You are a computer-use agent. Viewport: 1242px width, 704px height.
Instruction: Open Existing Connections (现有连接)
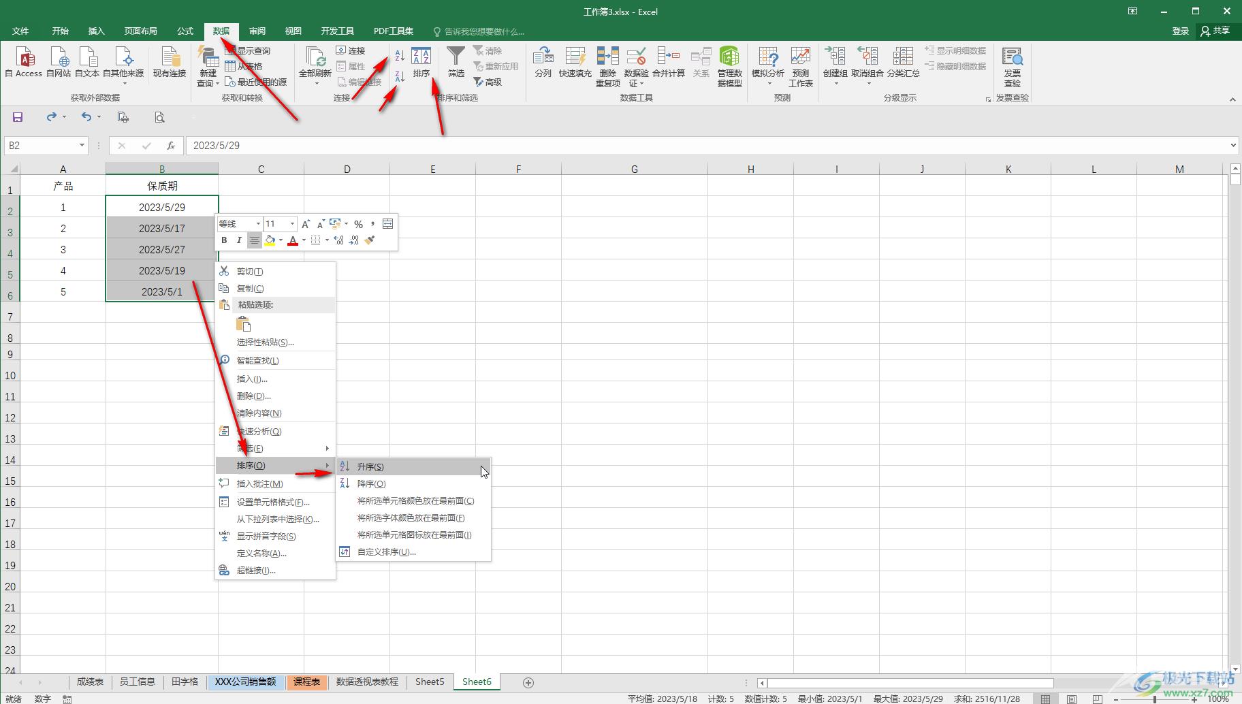170,62
